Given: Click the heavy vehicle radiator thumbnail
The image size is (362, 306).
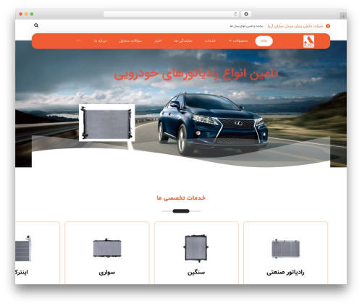Looking at the screenshot, I should (196, 248).
